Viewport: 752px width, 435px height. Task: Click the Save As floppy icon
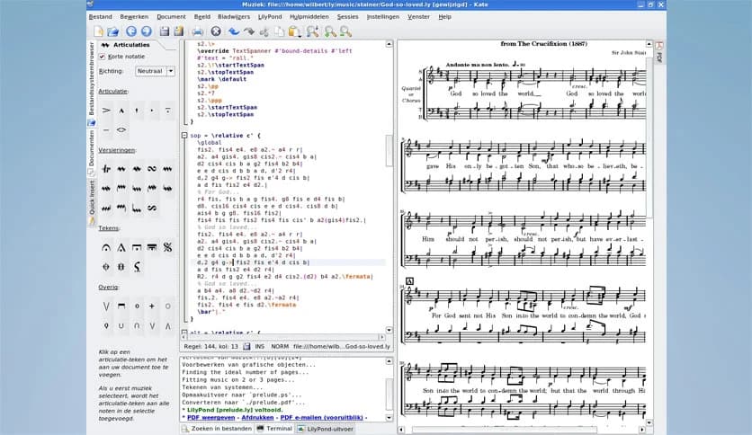point(179,31)
